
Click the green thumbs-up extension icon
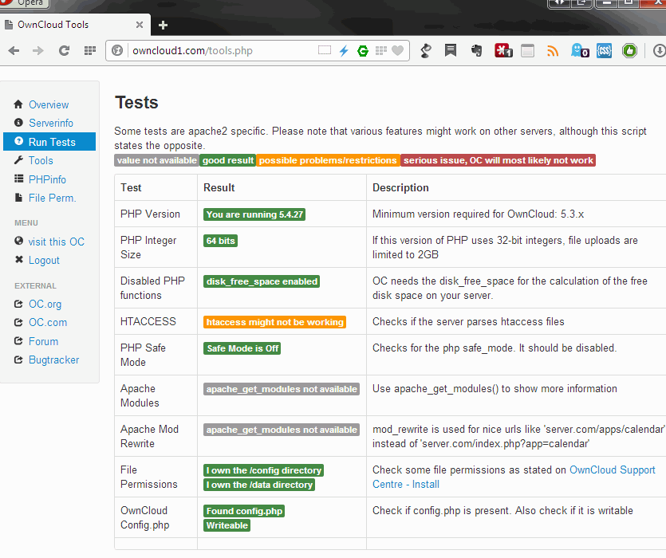[x=629, y=51]
